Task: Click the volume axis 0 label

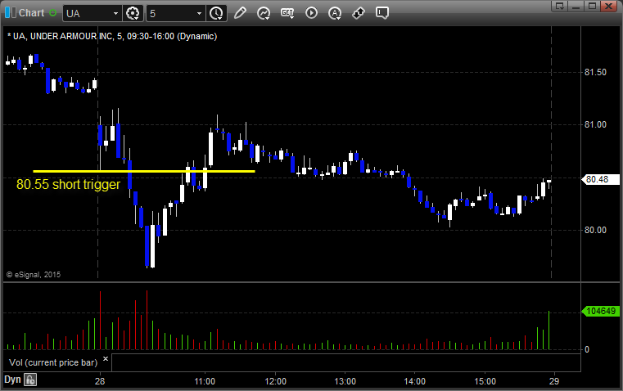Action: pos(587,350)
